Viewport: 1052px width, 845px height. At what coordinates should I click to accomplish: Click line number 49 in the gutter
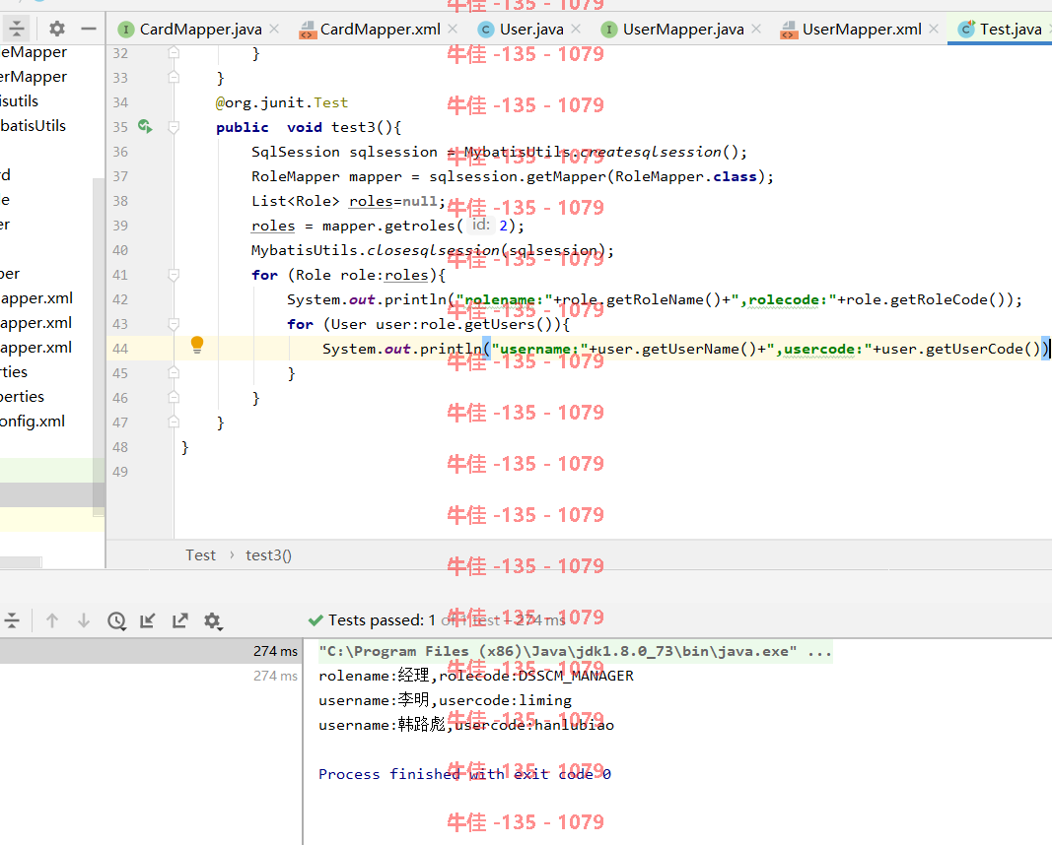coord(120,472)
